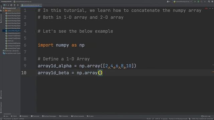This screenshot has height=120, width=214.
Task: Open the user account dropdown icon
Action: coord(168,1)
